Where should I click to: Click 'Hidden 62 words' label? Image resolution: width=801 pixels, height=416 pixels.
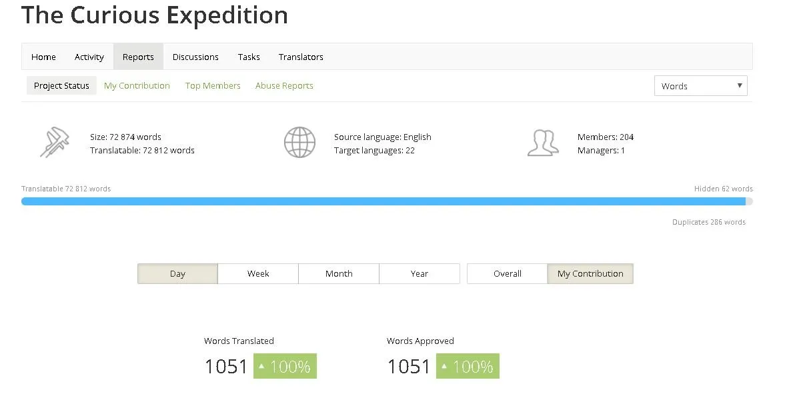pyautogui.click(x=724, y=189)
